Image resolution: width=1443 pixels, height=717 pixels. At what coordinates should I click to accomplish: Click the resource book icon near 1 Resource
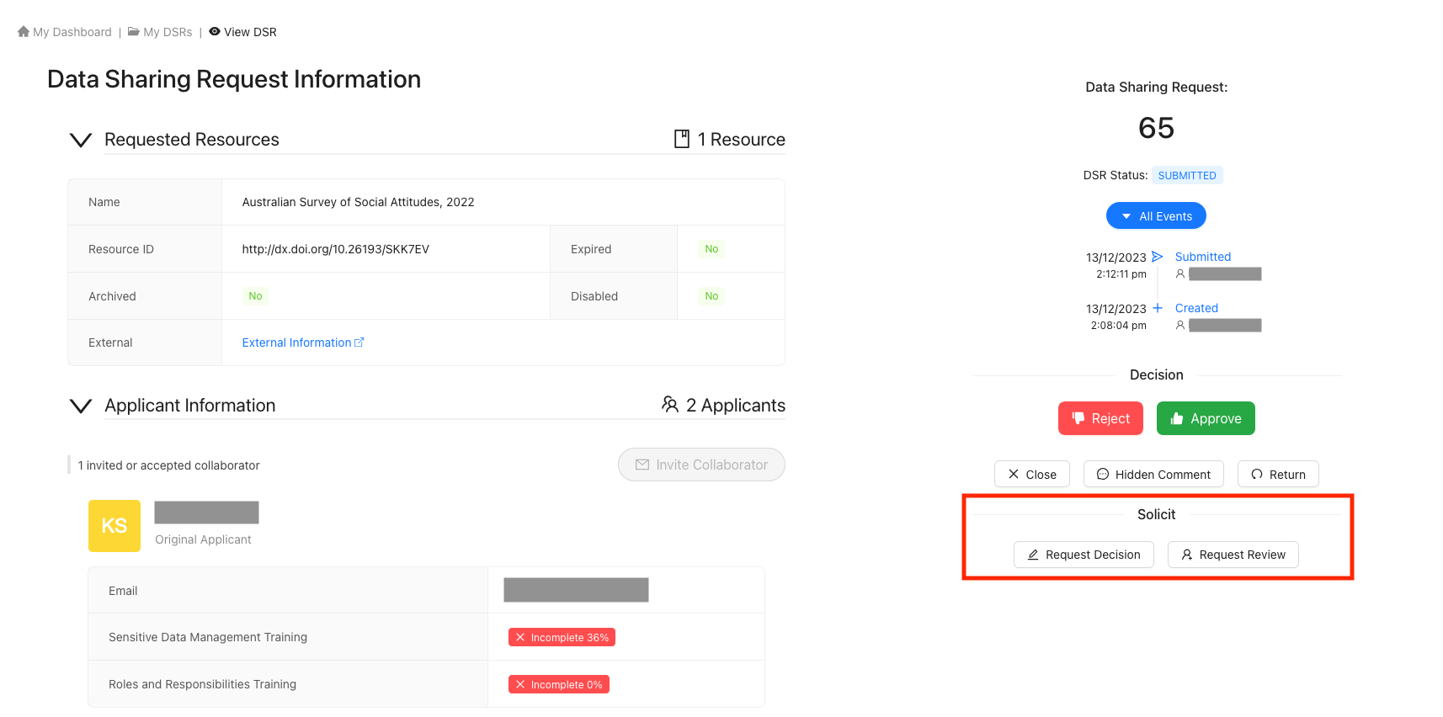pyautogui.click(x=682, y=139)
